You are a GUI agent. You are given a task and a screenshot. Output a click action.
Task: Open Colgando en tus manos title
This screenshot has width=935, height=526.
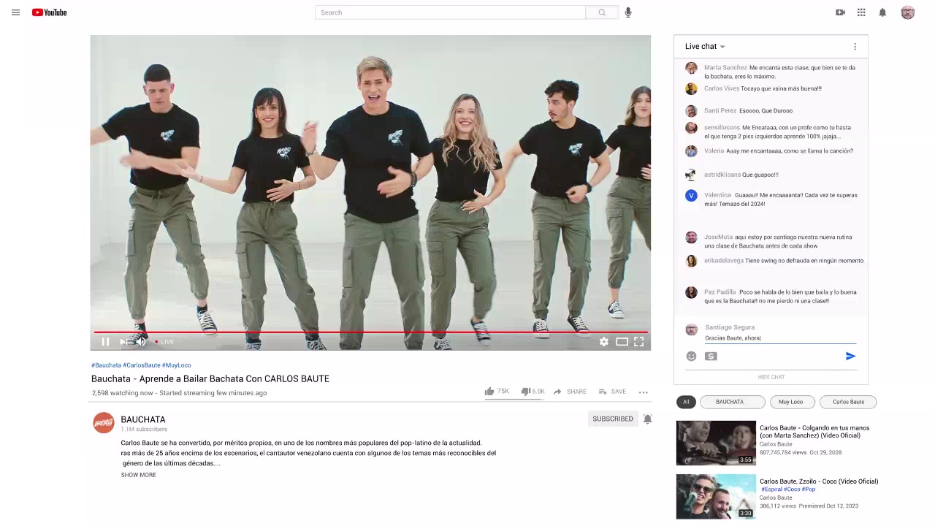(814, 432)
